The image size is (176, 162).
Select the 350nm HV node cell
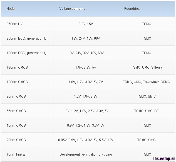[x=14, y=24]
